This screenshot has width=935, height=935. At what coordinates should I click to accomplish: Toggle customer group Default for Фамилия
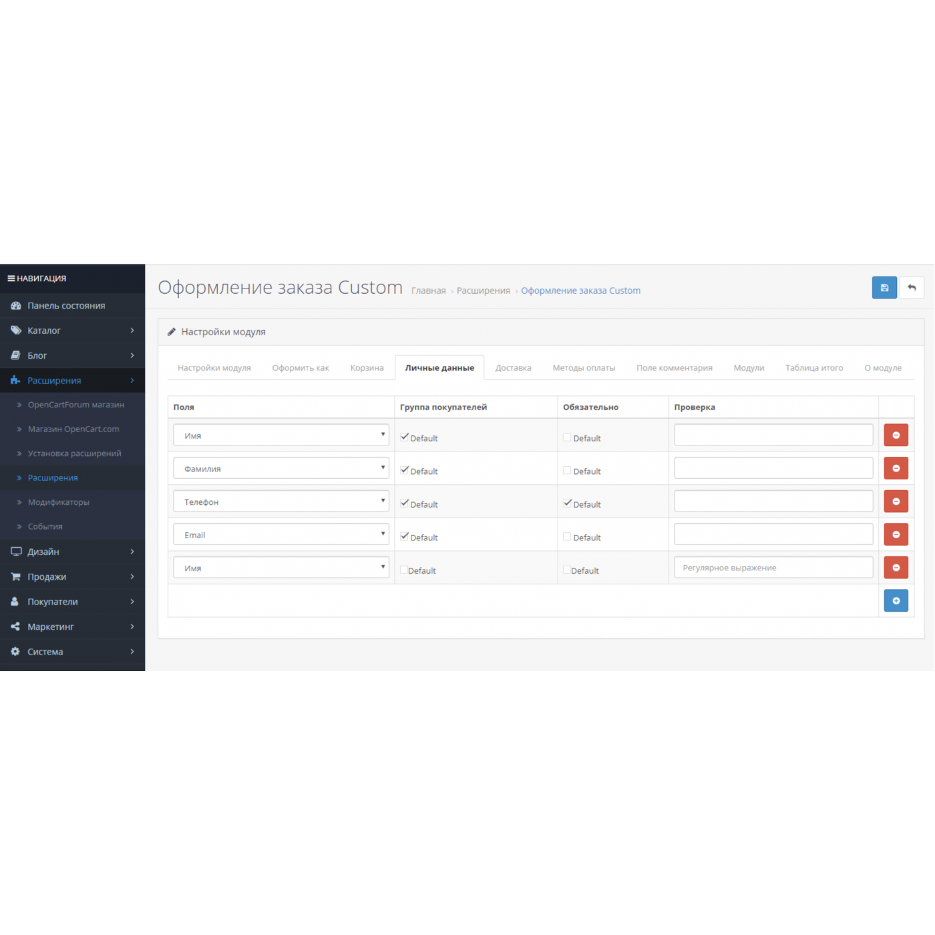pyautogui.click(x=404, y=470)
